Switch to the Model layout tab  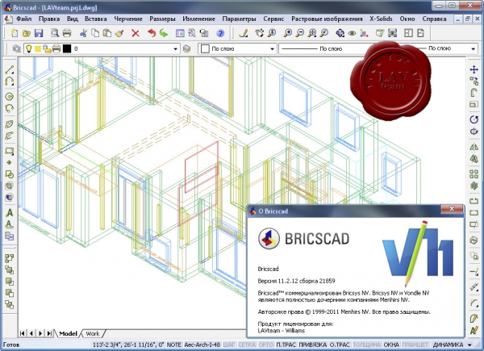[68, 333]
